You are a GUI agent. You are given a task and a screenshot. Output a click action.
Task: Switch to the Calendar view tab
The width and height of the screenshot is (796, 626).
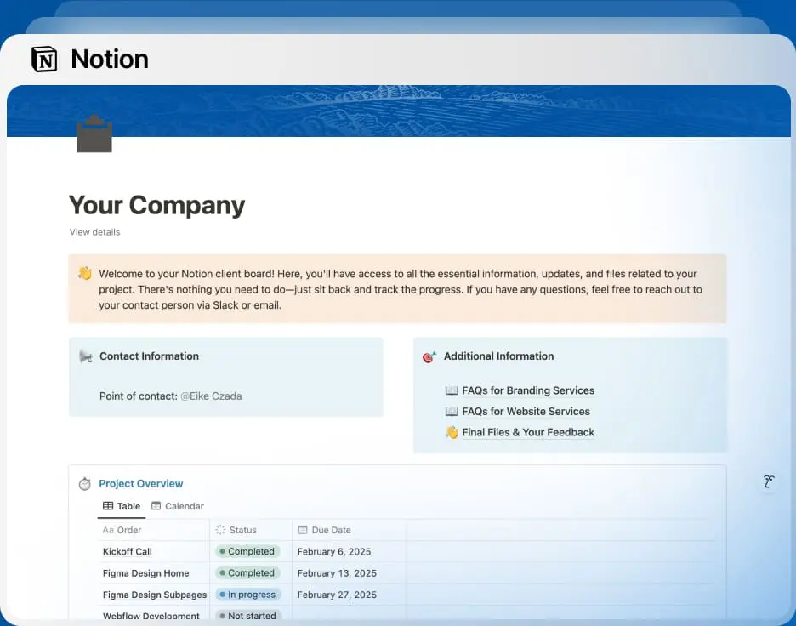pyautogui.click(x=178, y=506)
